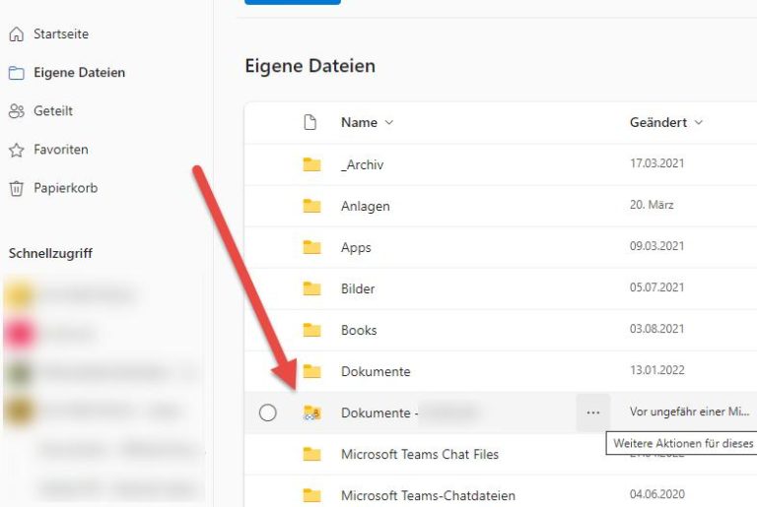Open the Papierkorb
757x507 pixels.
tap(66, 188)
